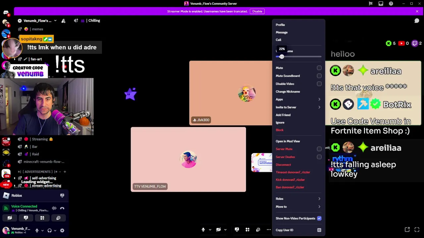
Task: Open User Settings gear icon
Action: [x=62, y=230]
